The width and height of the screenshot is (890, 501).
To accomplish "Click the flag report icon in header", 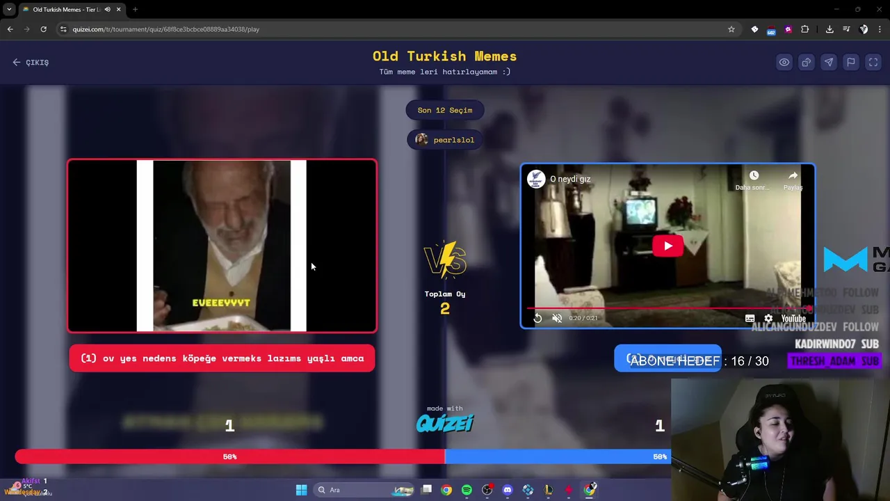I will [x=851, y=62].
